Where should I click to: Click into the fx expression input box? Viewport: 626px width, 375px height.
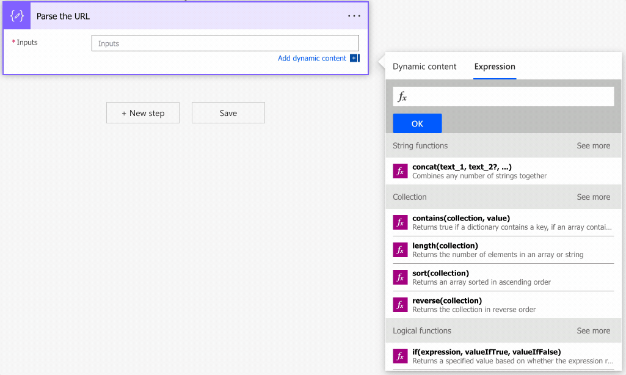point(510,96)
